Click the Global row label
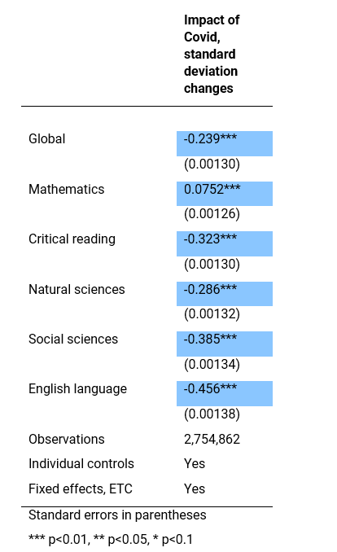This screenshot has width=337, height=552. coord(47,138)
